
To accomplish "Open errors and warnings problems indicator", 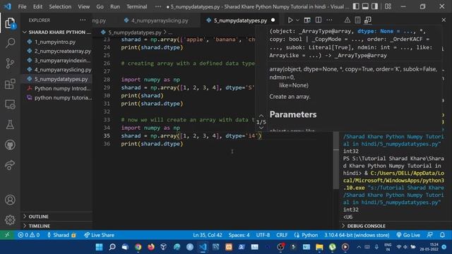I will pos(28,235).
